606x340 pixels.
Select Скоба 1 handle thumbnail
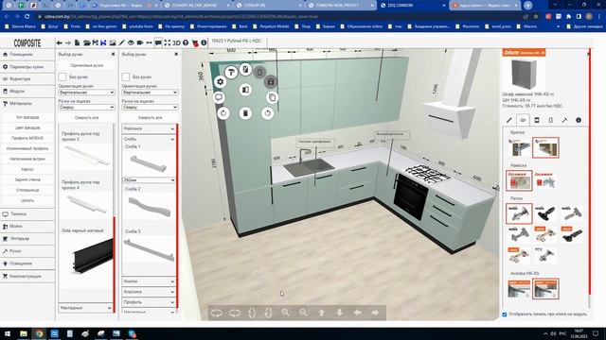tap(149, 162)
